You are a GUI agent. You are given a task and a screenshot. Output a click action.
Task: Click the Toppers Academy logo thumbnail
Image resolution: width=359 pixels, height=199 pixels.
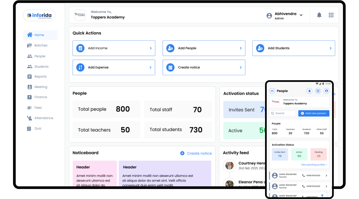[80, 15]
